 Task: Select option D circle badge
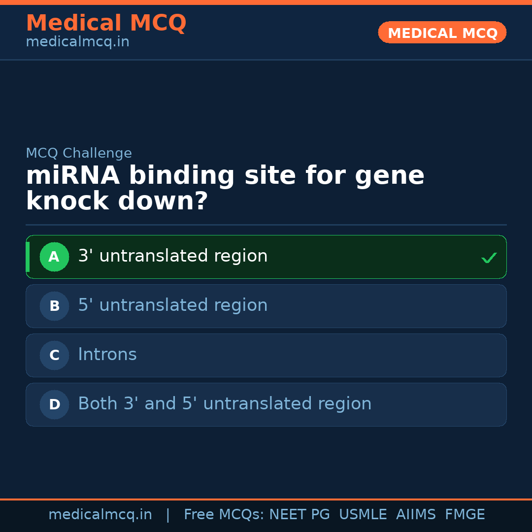tap(54, 404)
